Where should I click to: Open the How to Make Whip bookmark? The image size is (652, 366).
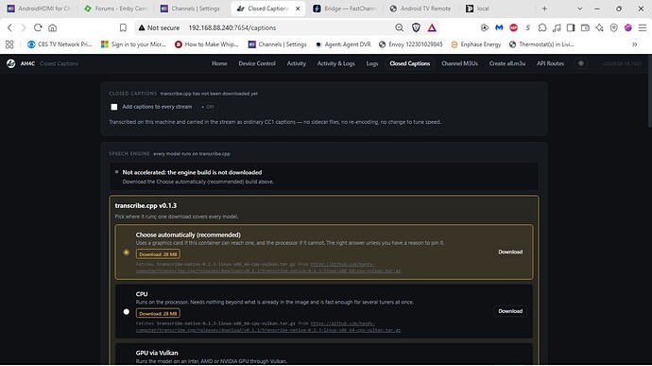pos(207,44)
